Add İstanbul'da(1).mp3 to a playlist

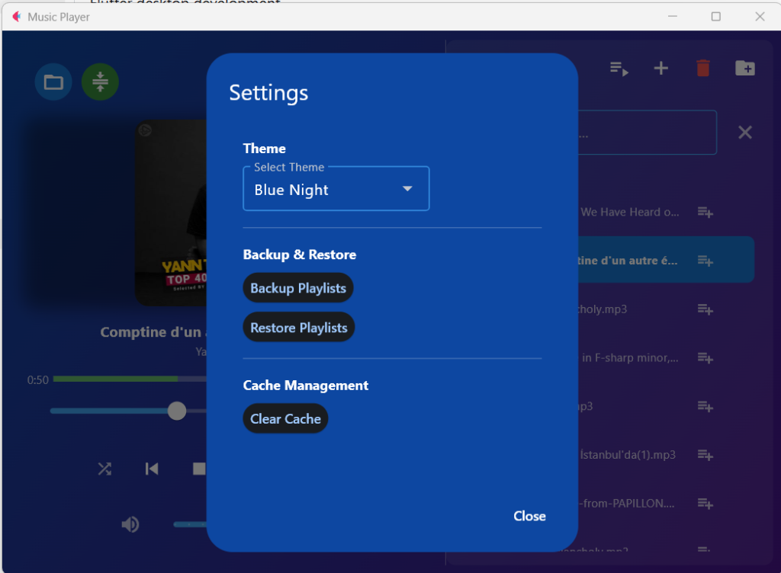coord(705,455)
